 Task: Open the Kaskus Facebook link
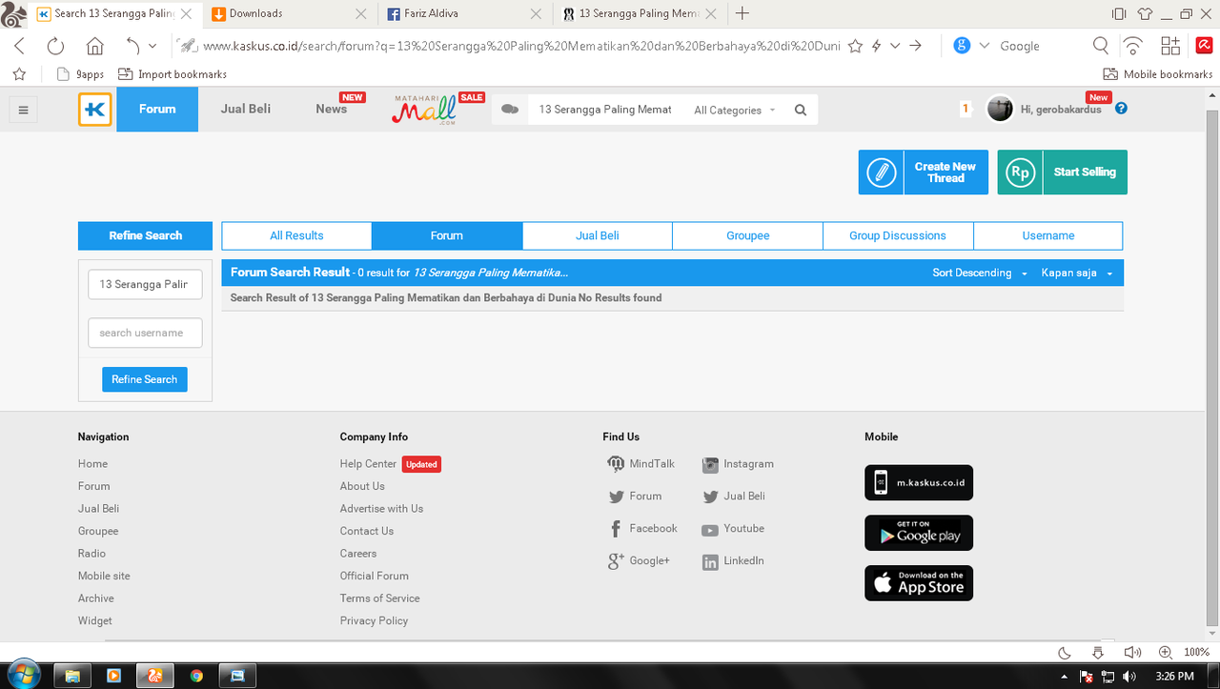[643, 529]
